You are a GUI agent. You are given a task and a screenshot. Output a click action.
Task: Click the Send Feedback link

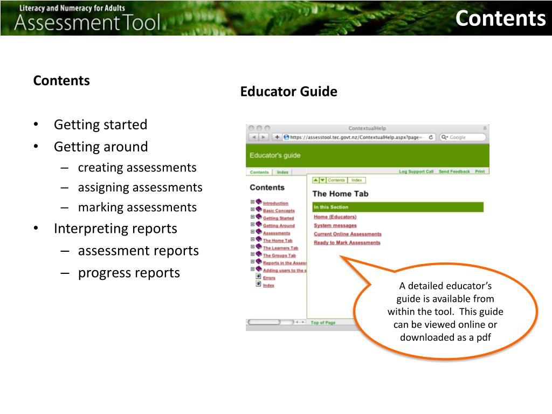[x=454, y=171]
